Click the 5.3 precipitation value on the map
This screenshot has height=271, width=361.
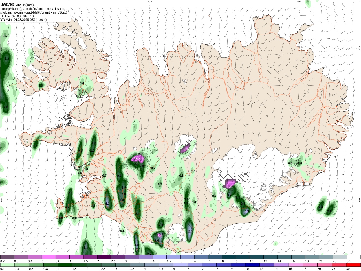click(x=107, y=204)
